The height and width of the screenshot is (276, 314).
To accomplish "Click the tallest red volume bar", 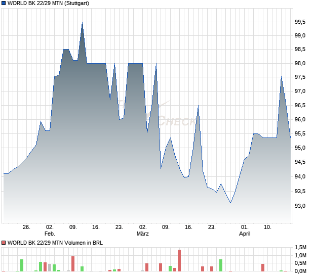I will 179,260.
